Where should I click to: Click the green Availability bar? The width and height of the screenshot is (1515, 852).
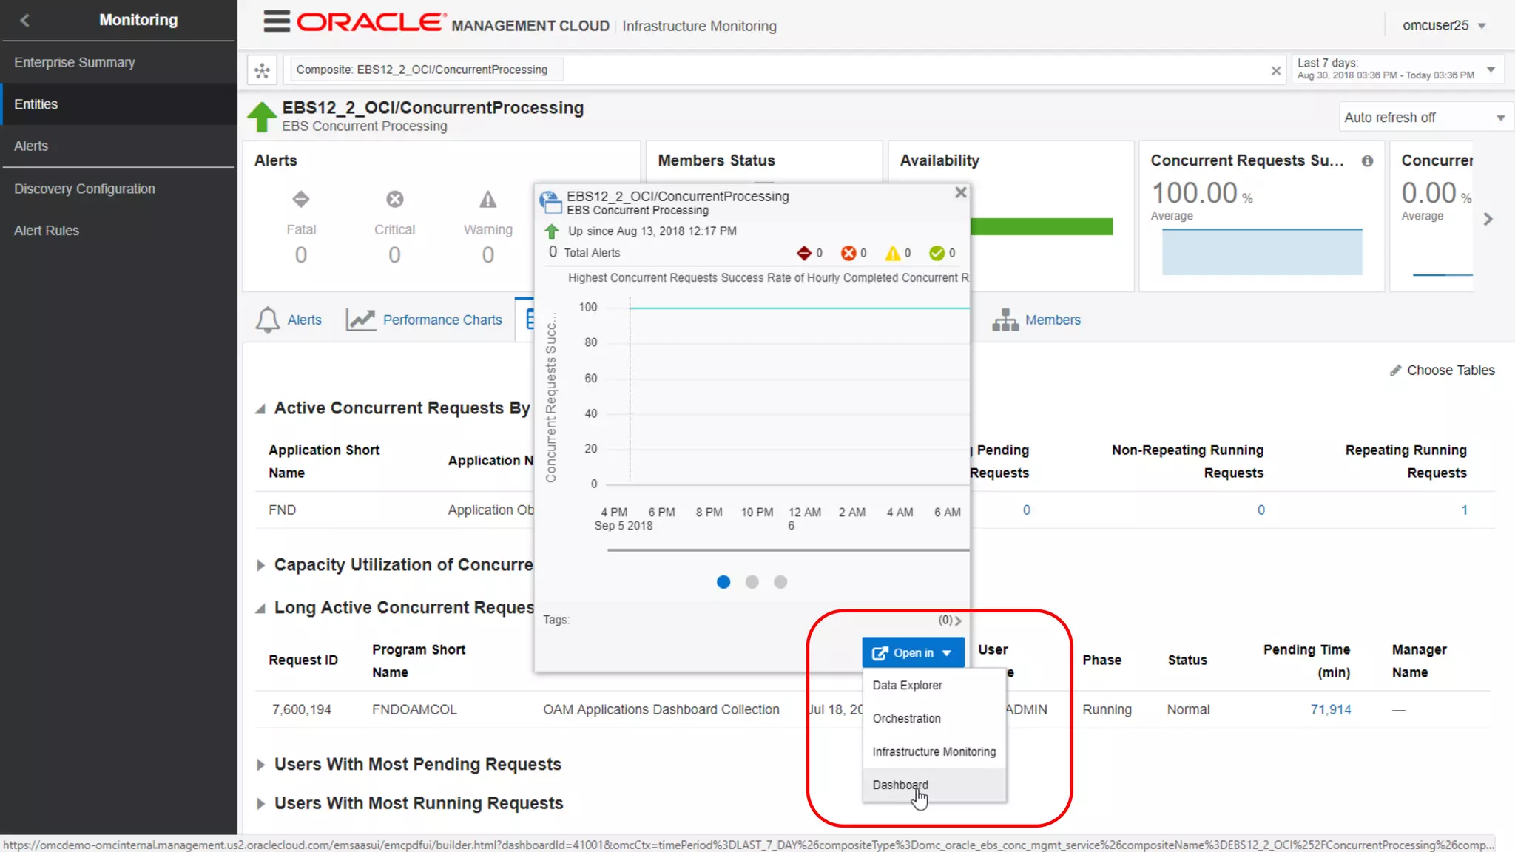tap(1042, 226)
